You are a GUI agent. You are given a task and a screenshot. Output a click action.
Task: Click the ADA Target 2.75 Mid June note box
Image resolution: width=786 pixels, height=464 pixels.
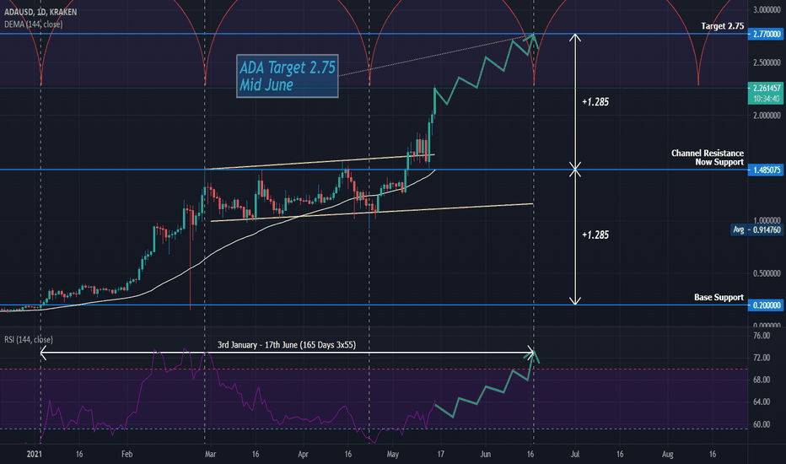point(288,76)
